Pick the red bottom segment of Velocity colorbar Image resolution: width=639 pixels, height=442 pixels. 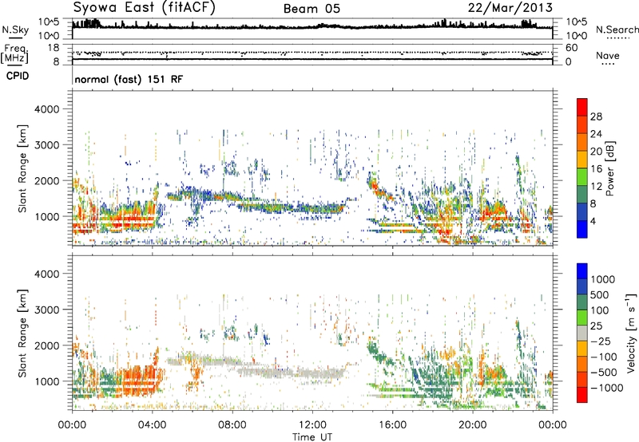[582, 395]
